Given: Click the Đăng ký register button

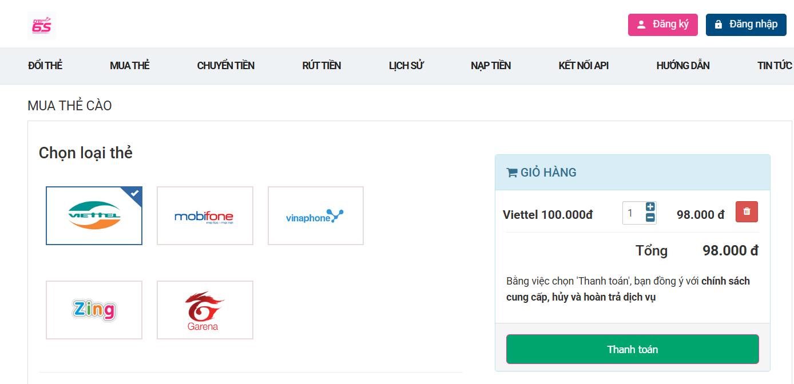Looking at the screenshot, I should coord(662,25).
